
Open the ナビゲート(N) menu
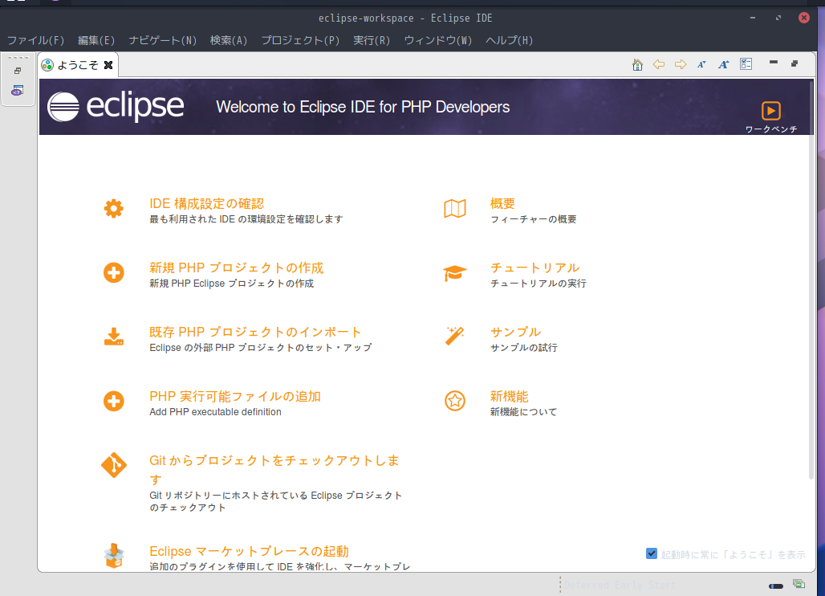coord(163,40)
